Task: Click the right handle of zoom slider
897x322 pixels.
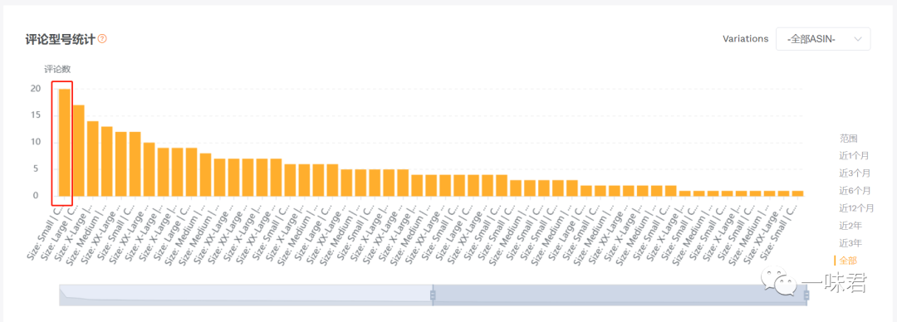Action: pyautogui.click(x=806, y=295)
